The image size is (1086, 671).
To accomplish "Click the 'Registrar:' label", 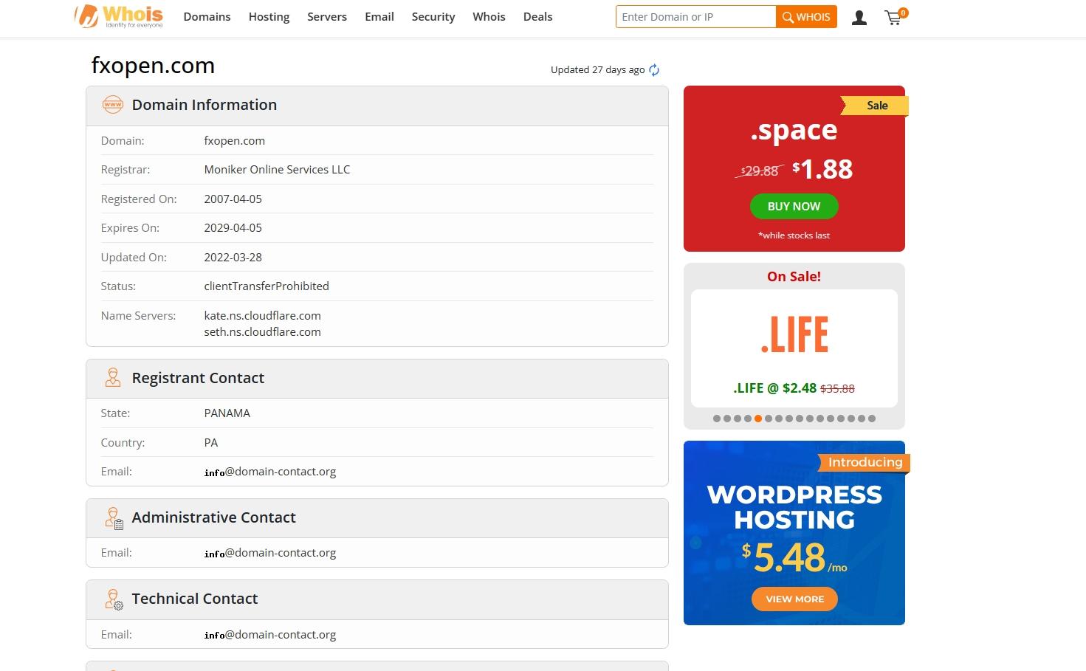I will click(126, 170).
